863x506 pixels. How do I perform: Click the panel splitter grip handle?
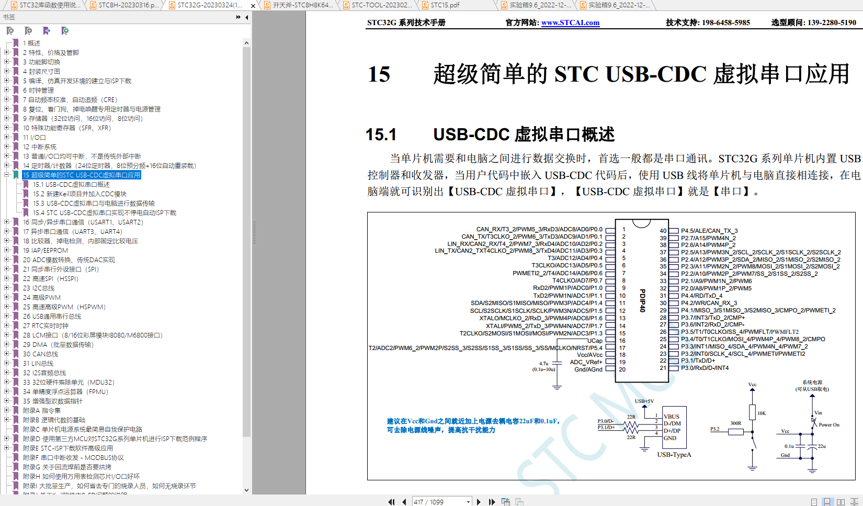tap(254, 232)
